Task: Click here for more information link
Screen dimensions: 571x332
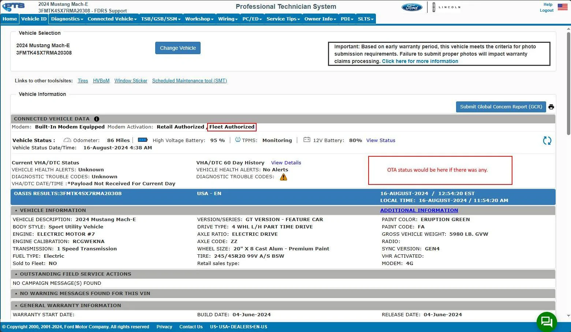Action: pos(420,61)
